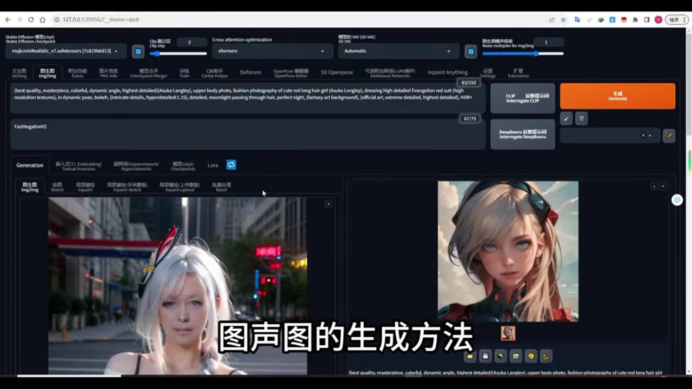The height and width of the screenshot is (389, 692).
Task: Adjust the Clip skip slider
Action: [178, 53]
